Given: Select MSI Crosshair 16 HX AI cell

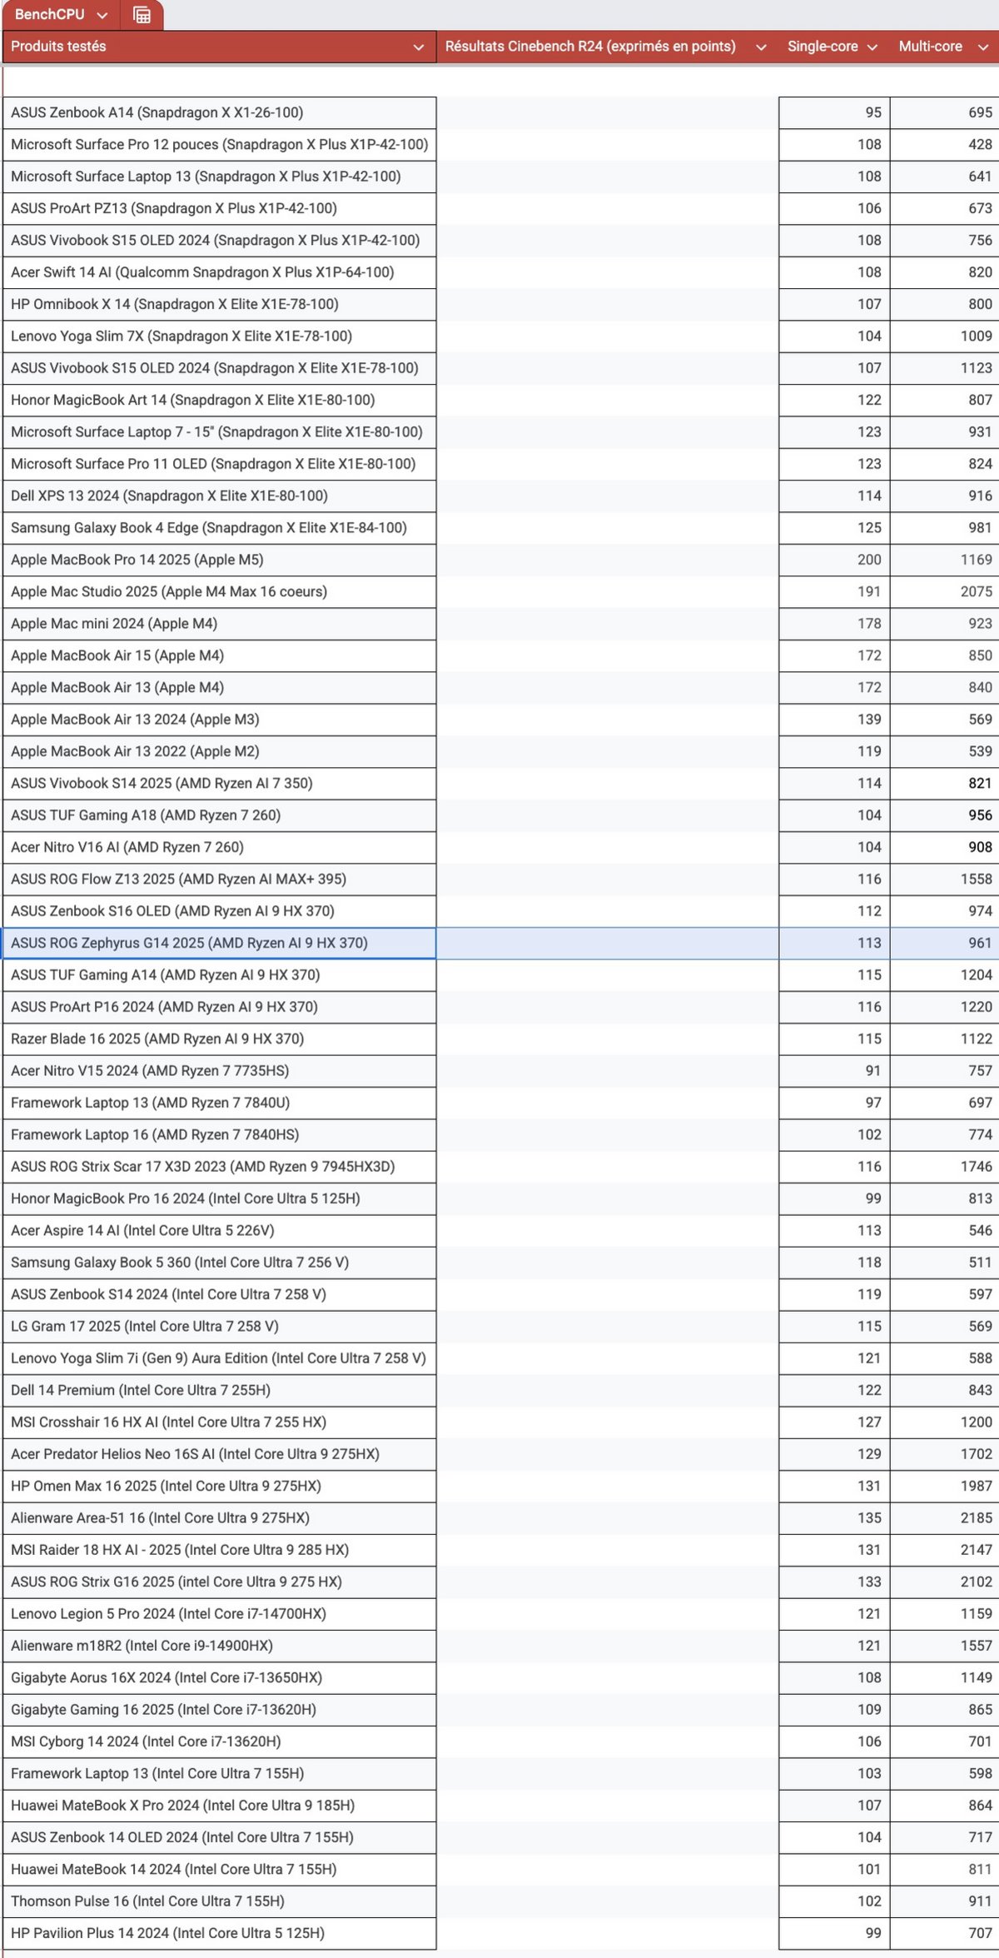Looking at the screenshot, I should [x=219, y=1422].
